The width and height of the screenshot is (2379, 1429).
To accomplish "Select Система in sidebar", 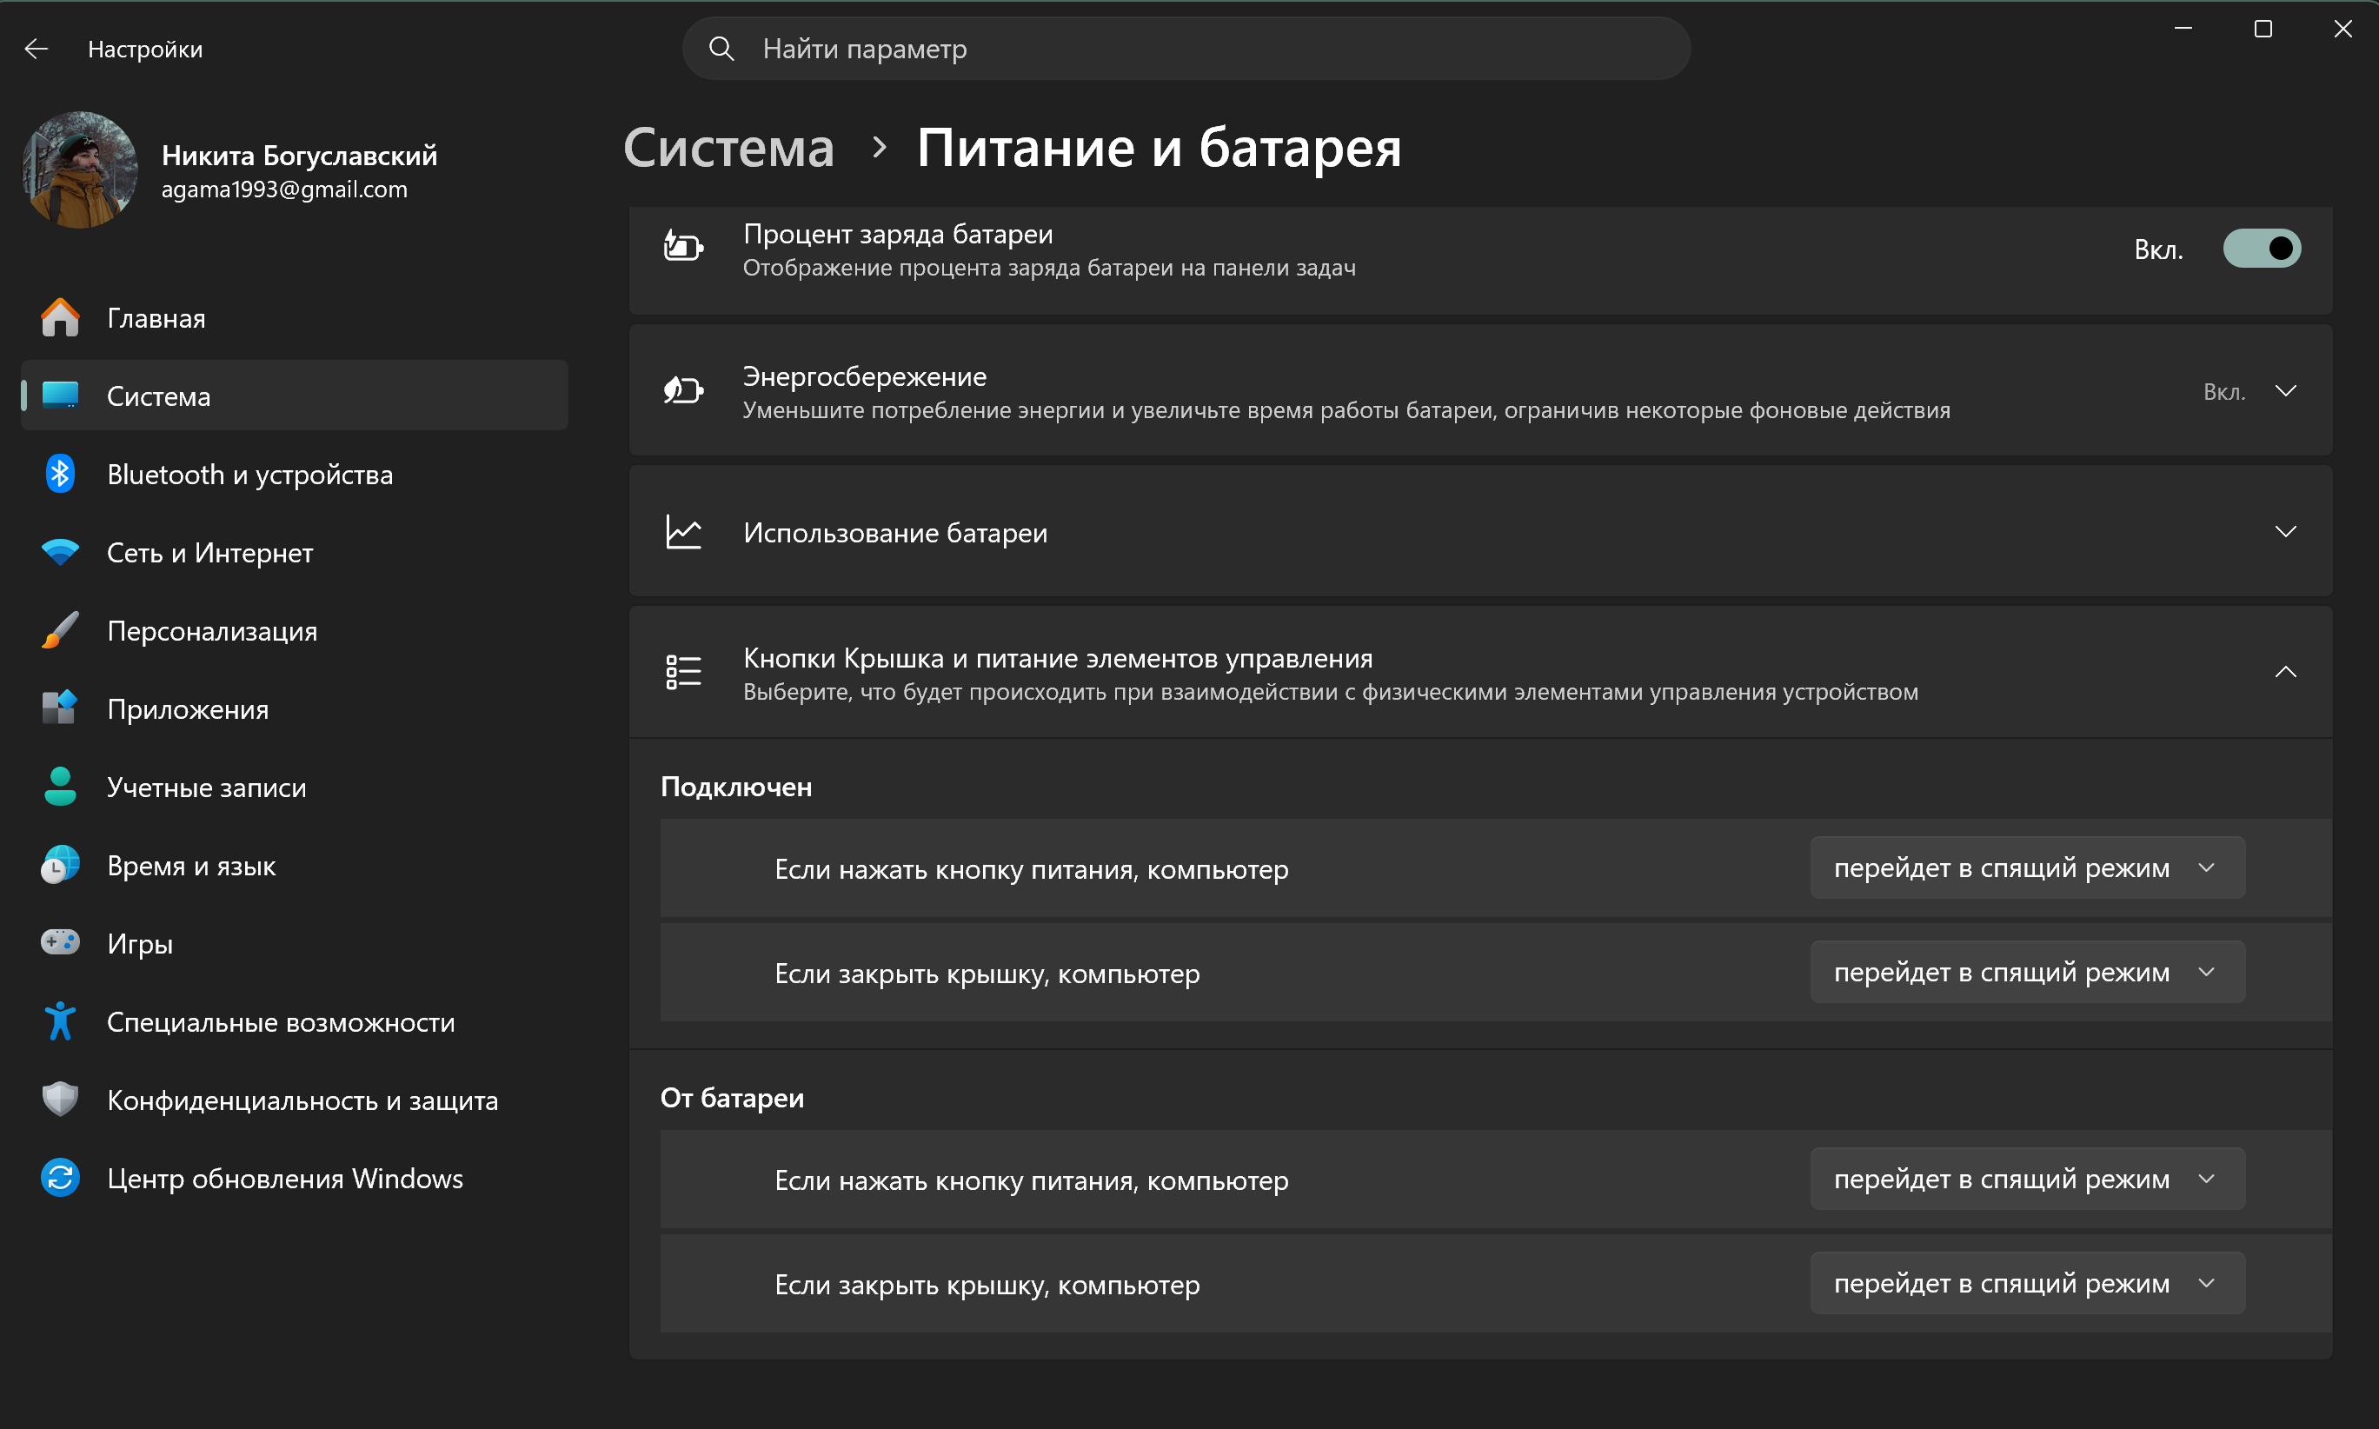I will (295, 395).
